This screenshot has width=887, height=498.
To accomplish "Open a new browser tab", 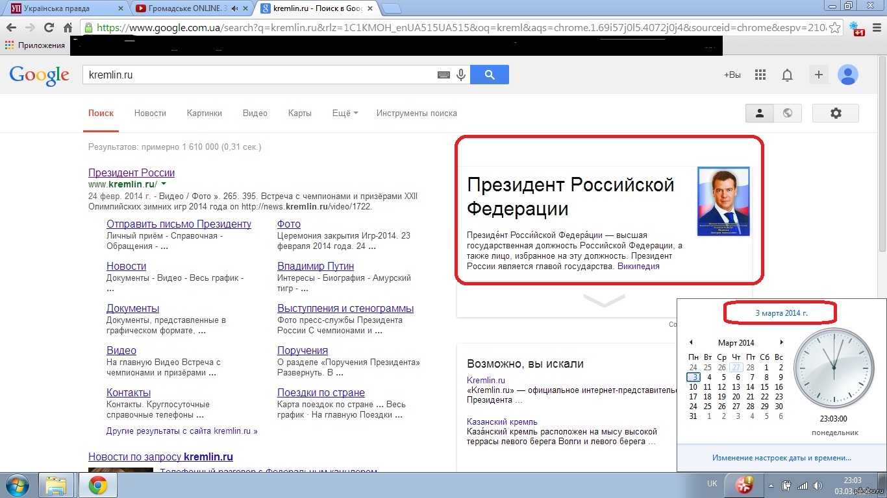I will tap(391, 9).
